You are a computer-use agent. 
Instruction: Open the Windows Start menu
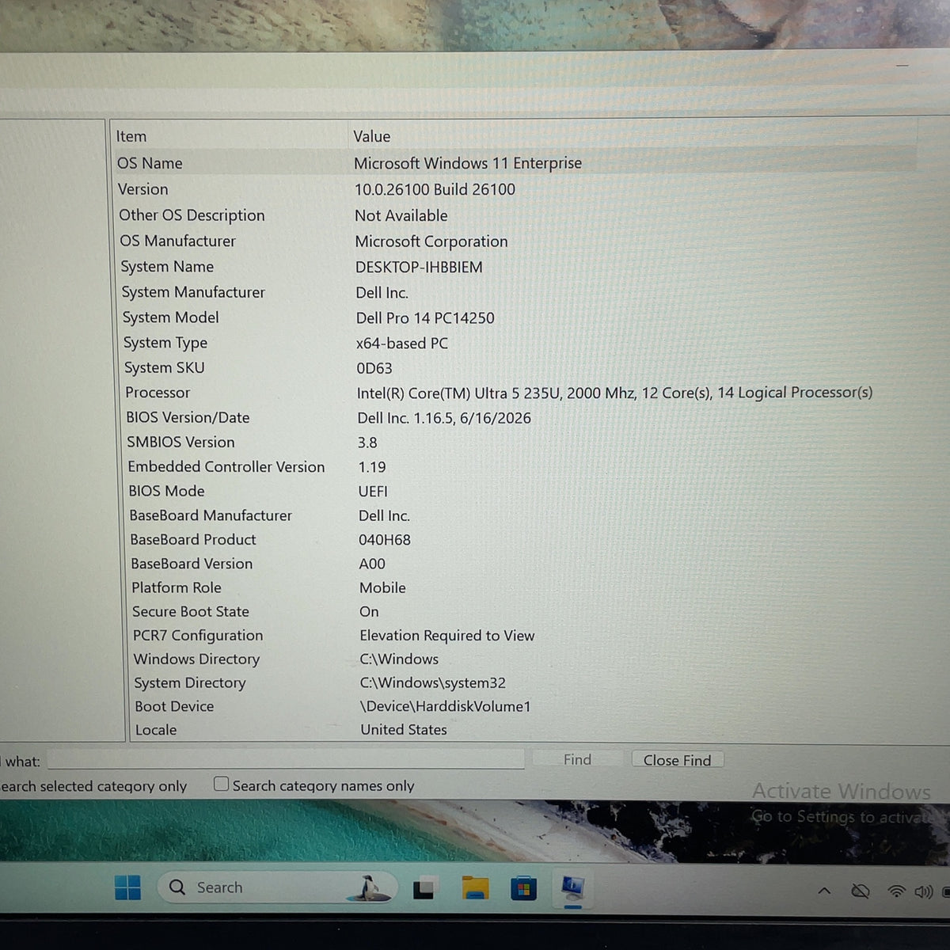click(x=127, y=887)
